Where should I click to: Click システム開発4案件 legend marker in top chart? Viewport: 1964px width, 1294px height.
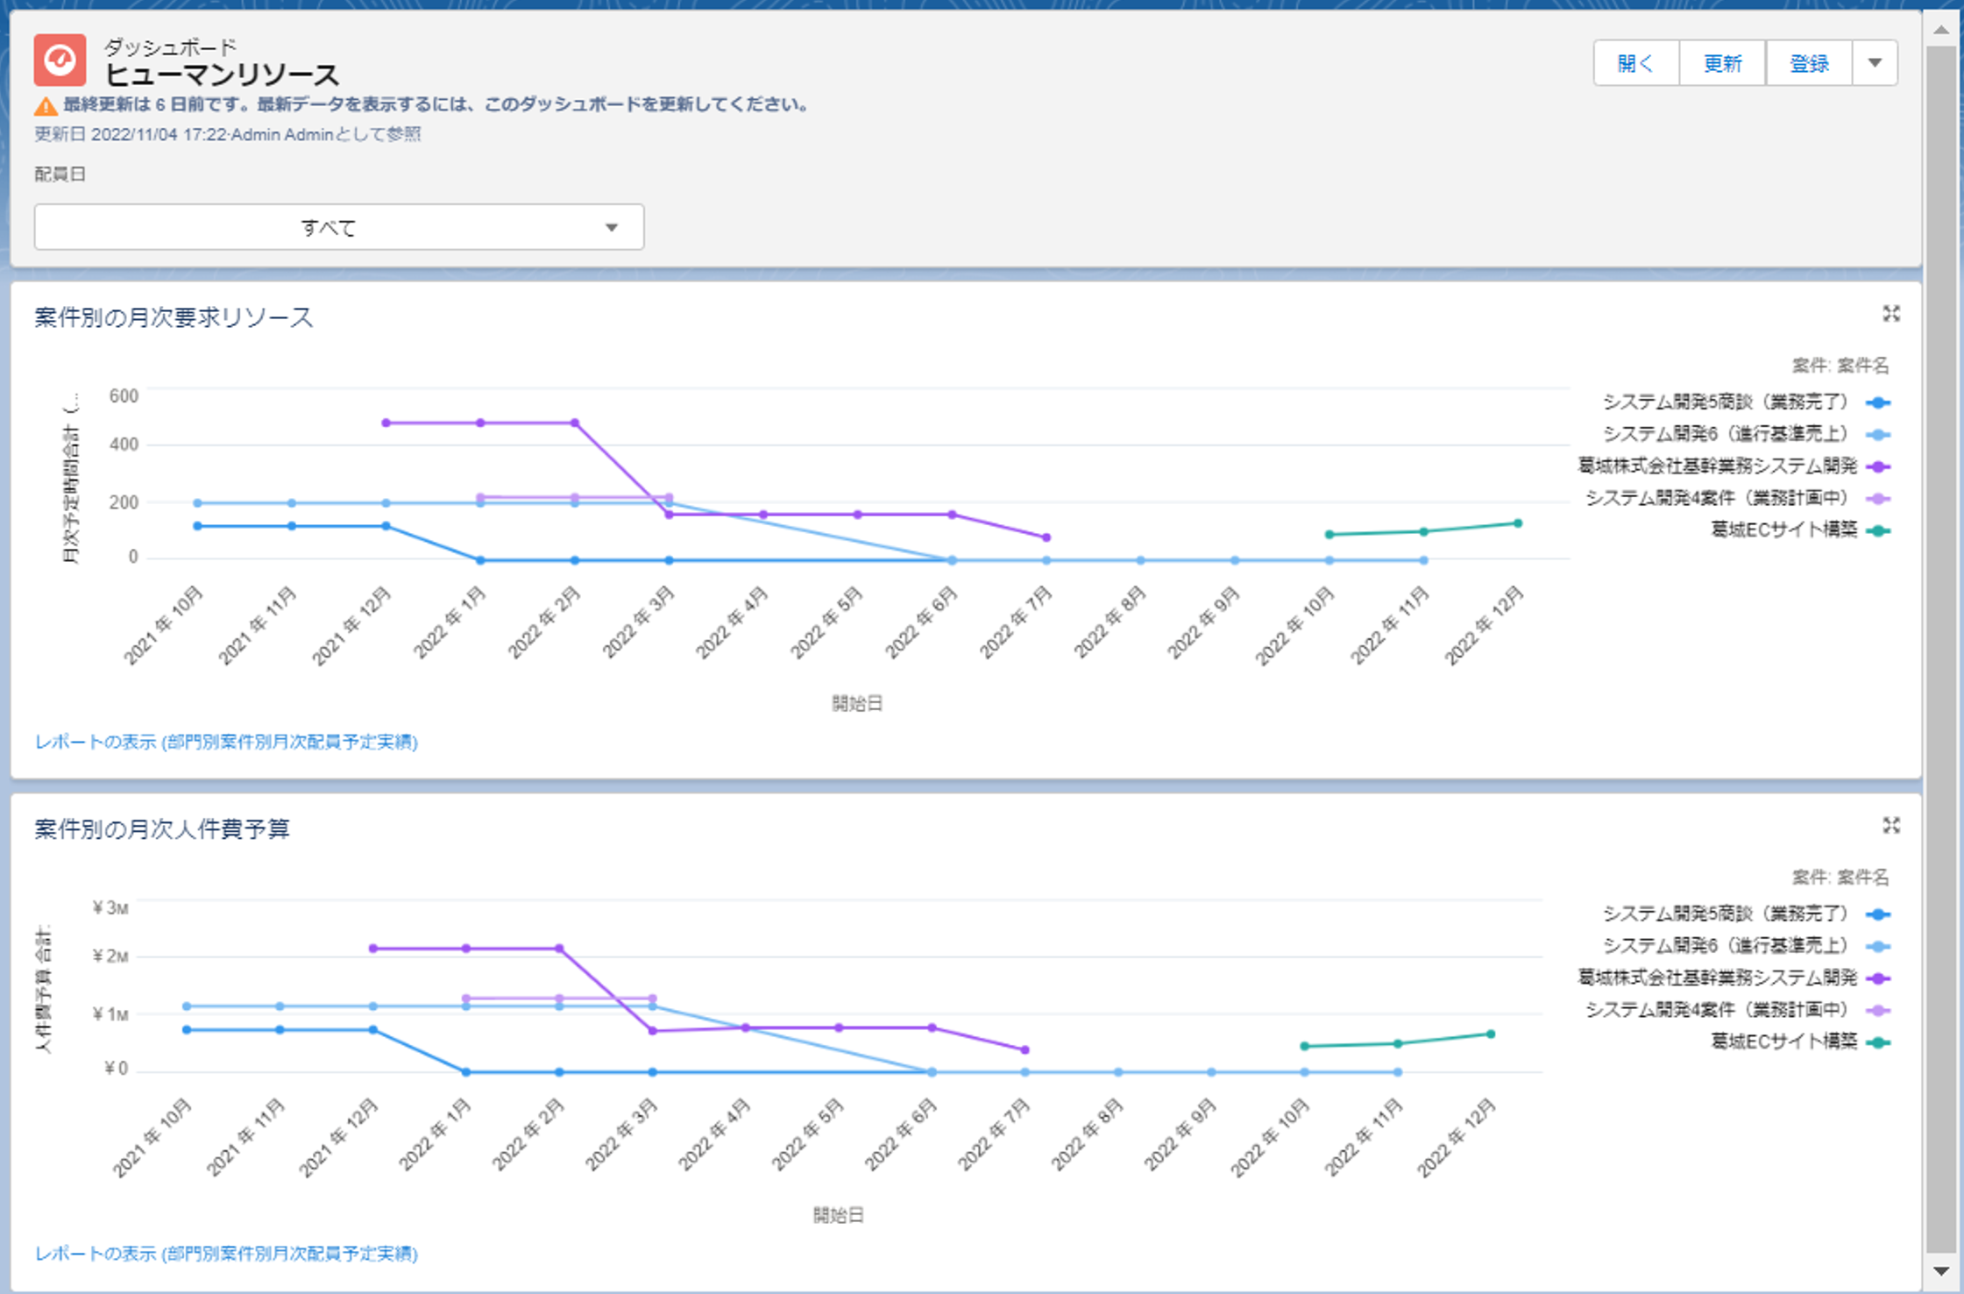(x=1878, y=499)
